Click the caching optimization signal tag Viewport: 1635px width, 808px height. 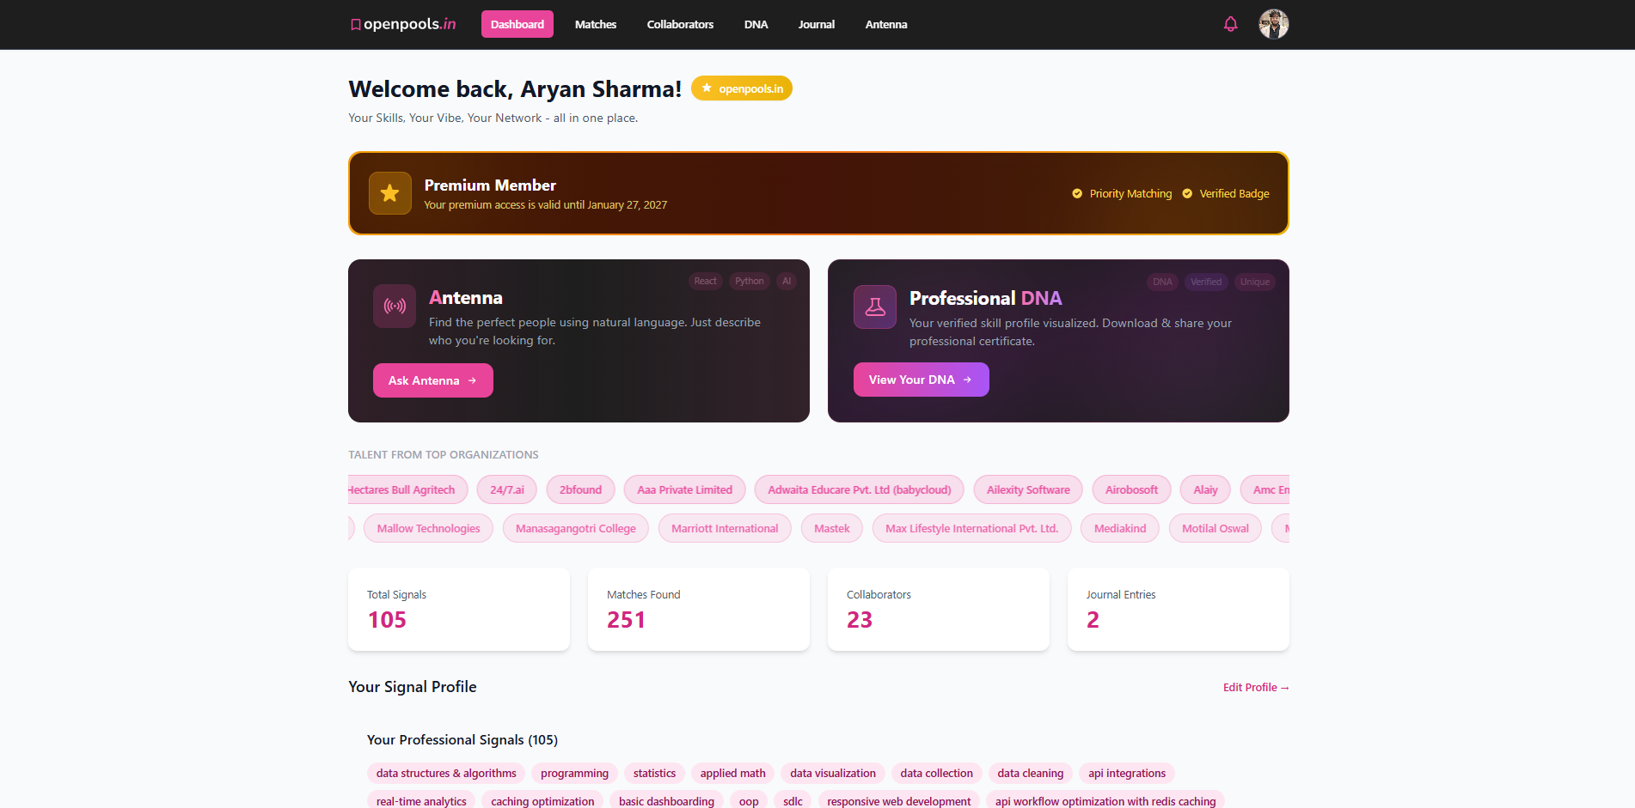click(x=542, y=800)
